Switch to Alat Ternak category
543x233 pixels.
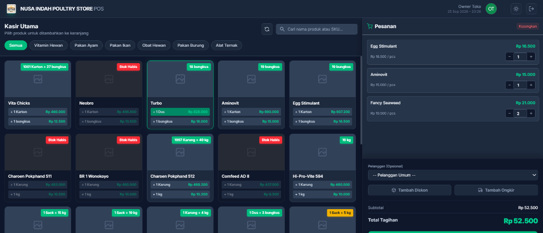226,46
